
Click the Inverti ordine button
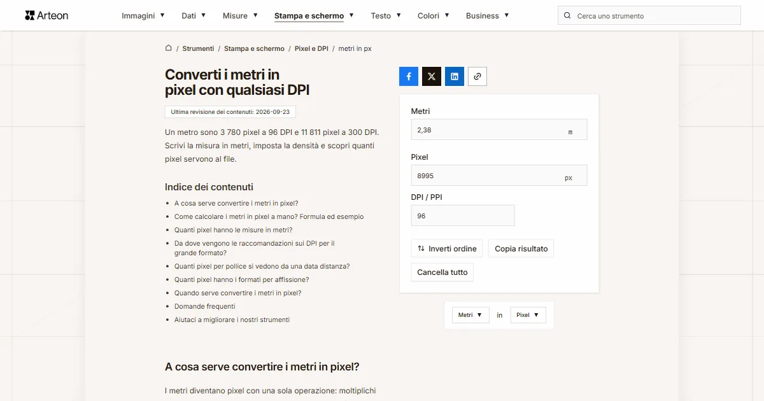pos(447,249)
